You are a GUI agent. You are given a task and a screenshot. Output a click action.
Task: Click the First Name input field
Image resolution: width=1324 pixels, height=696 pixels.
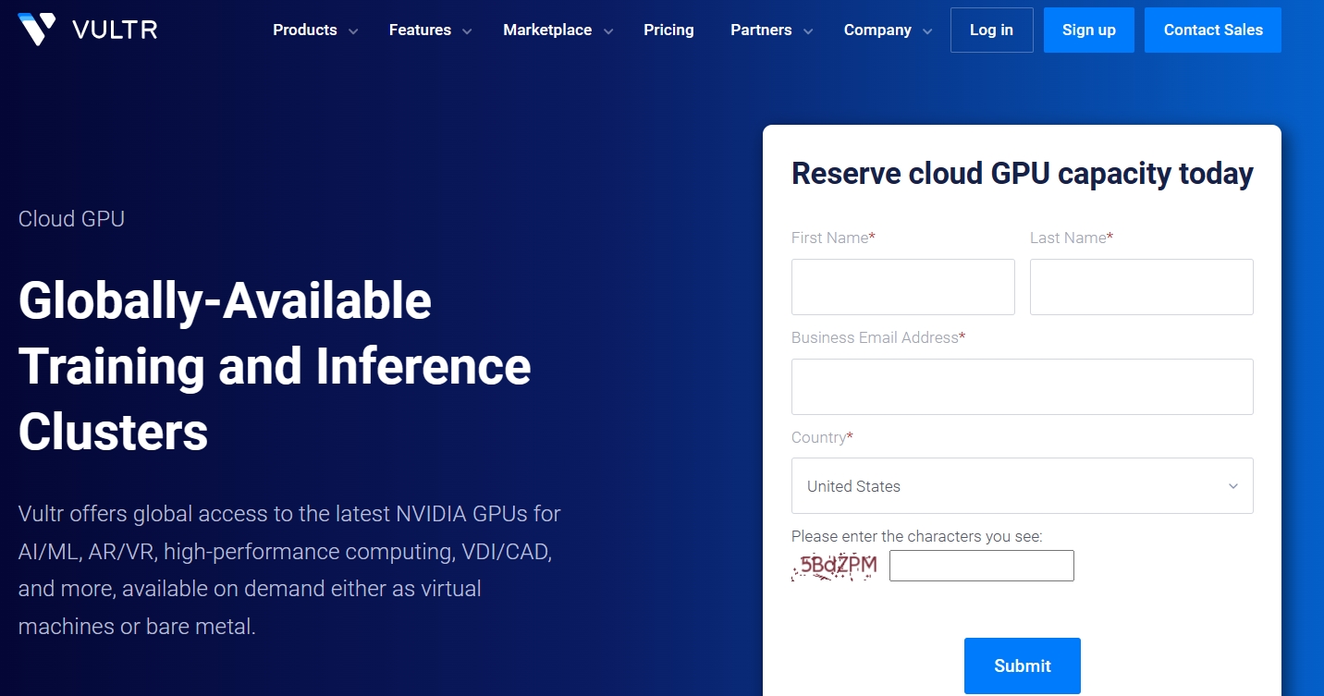902,287
